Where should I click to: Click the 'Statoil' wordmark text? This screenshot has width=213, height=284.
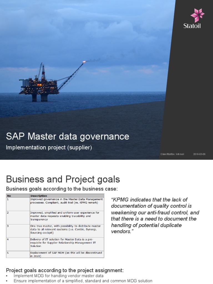192,26
